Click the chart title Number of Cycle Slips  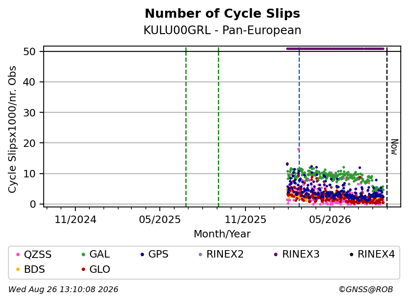[x=222, y=14]
